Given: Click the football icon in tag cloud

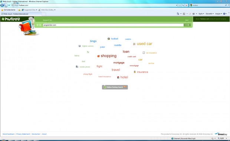Looking at the screenshot, I should tap(109, 39).
